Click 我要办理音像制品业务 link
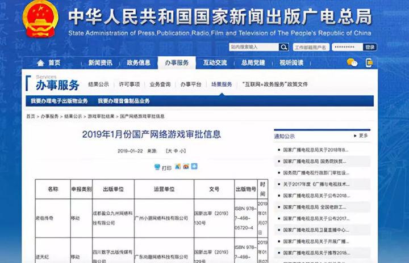This screenshot has height=263, width=409. point(124,101)
